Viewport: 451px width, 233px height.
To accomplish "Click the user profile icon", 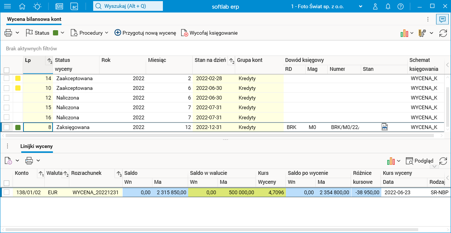I will coord(376,6).
